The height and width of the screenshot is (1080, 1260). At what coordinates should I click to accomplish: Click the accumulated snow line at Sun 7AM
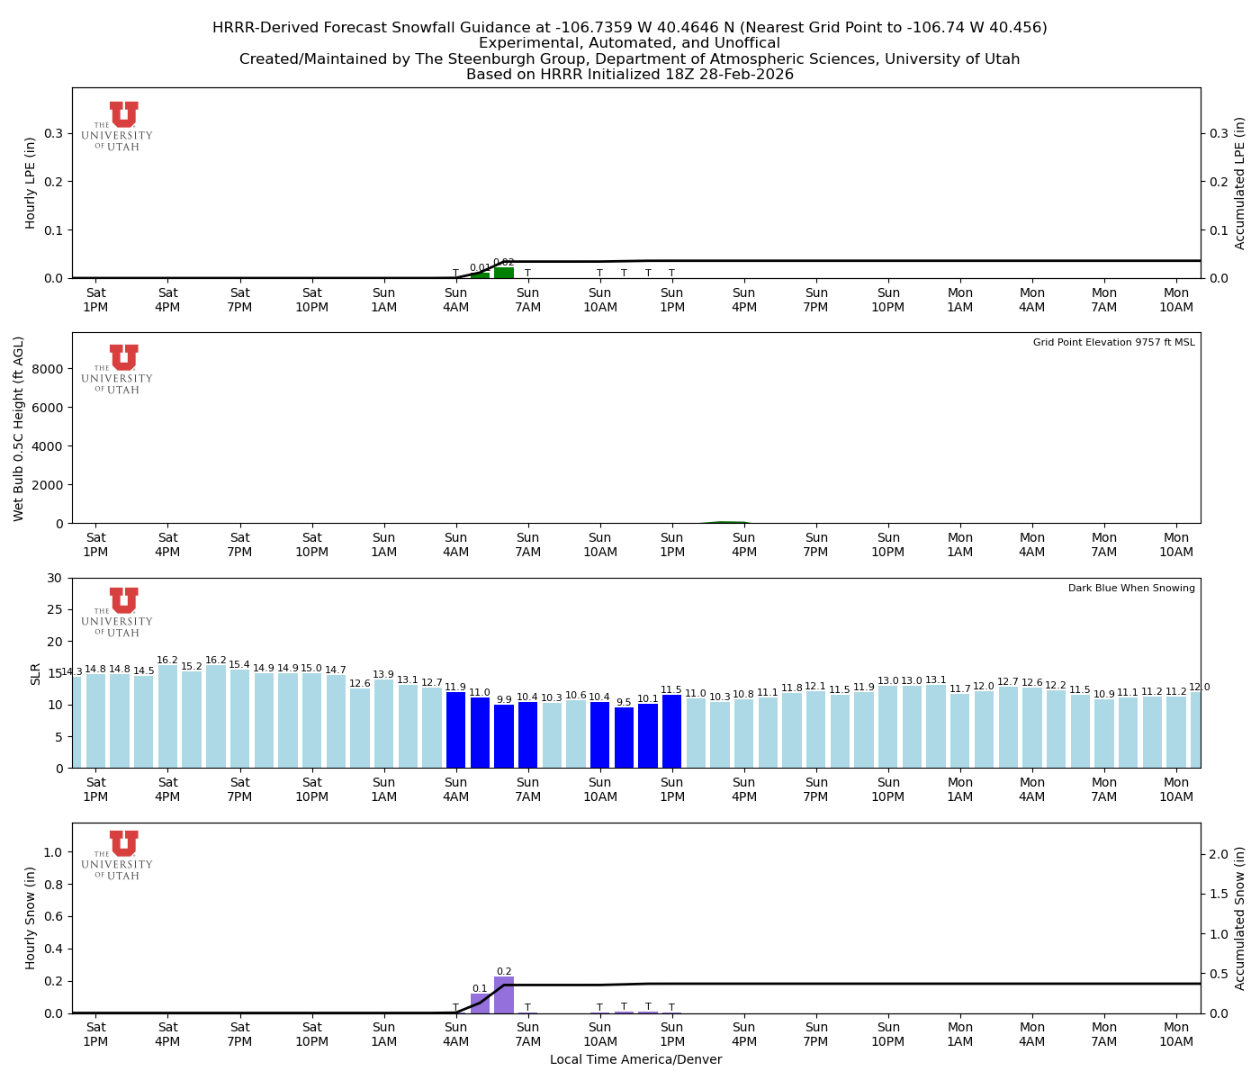pyautogui.click(x=528, y=984)
